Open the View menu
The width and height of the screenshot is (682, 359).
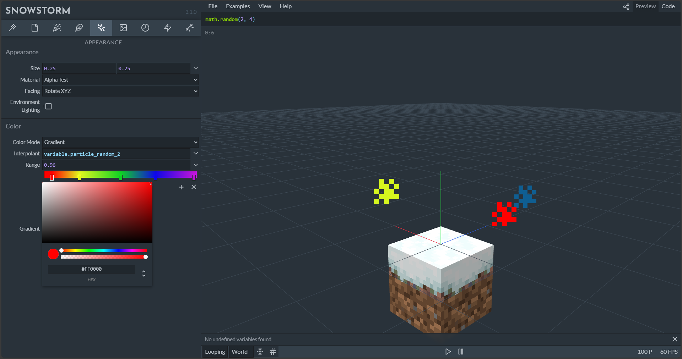pyautogui.click(x=265, y=6)
